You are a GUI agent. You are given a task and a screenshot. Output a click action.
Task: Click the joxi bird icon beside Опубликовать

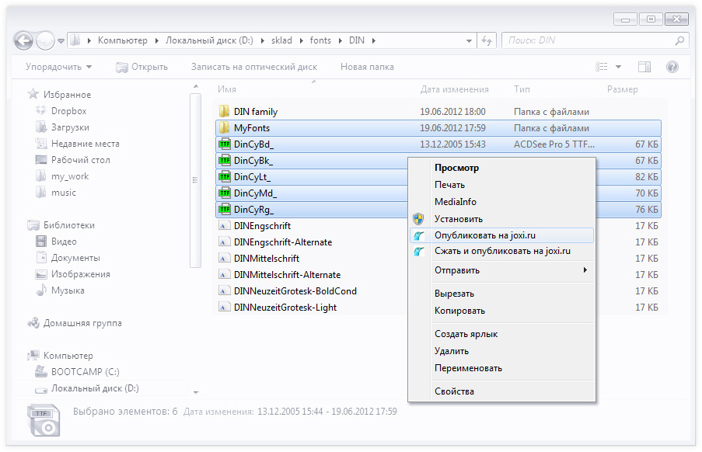419,235
